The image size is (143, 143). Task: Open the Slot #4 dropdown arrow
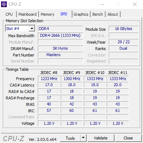32,29
